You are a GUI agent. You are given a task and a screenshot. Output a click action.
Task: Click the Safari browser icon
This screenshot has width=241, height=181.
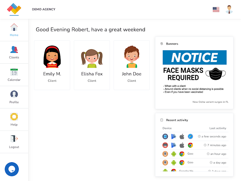tap(190, 136)
